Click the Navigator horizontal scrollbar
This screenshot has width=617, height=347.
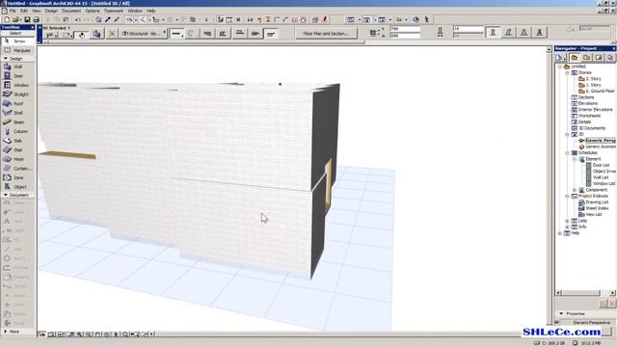coord(585,293)
